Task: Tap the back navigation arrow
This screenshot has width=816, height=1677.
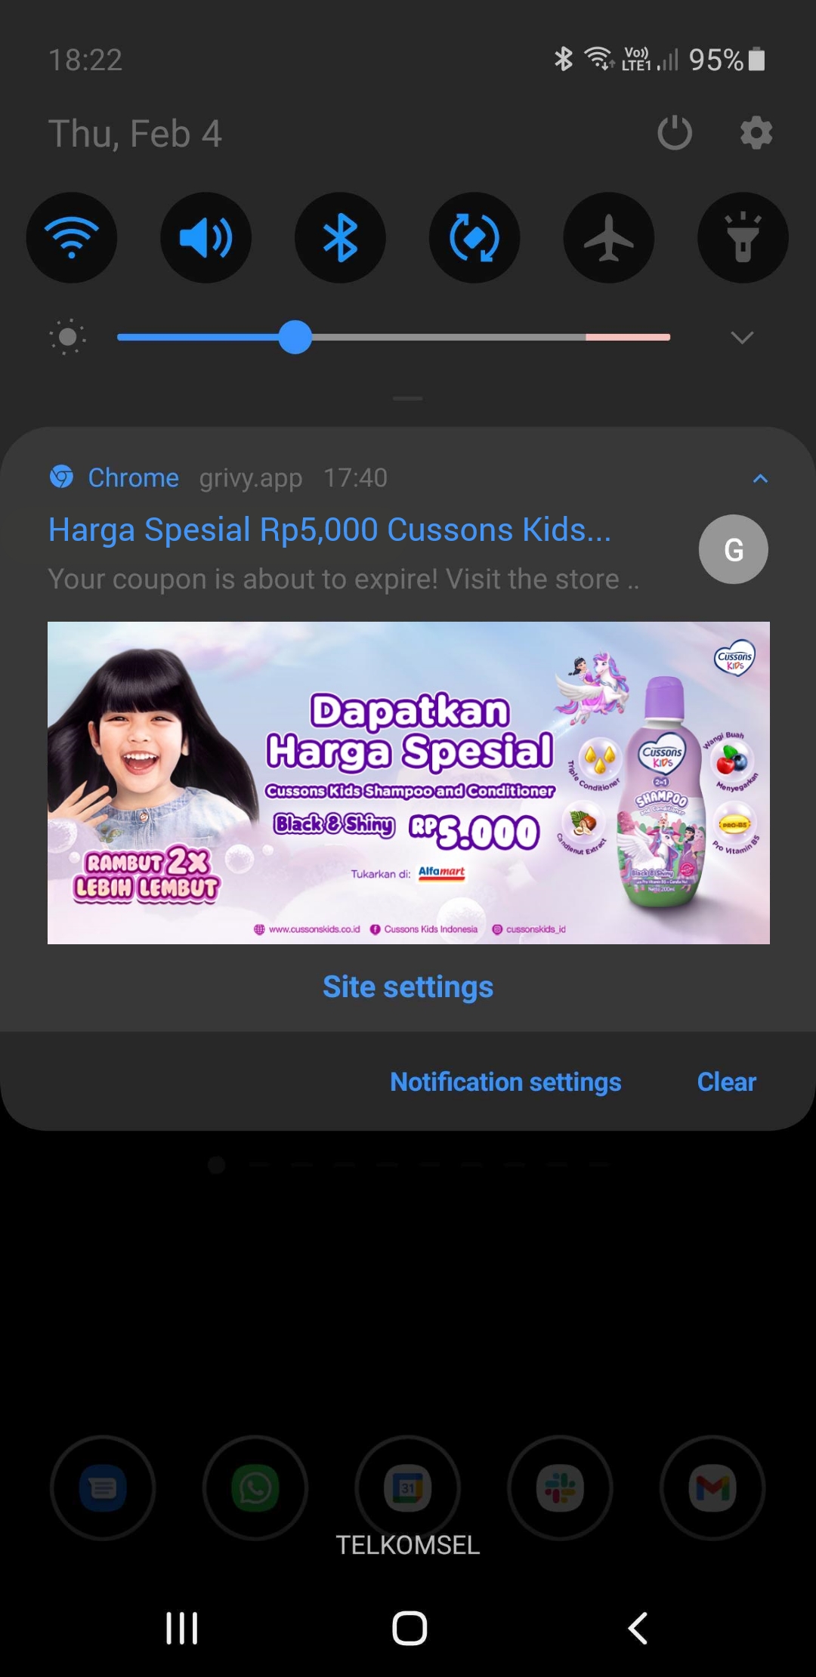Action: pos(638,1628)
